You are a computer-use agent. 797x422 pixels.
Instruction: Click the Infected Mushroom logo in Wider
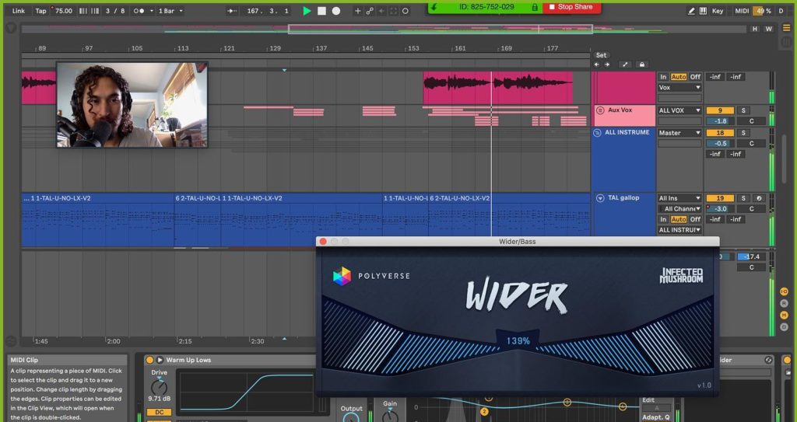[x=681, y=275]
